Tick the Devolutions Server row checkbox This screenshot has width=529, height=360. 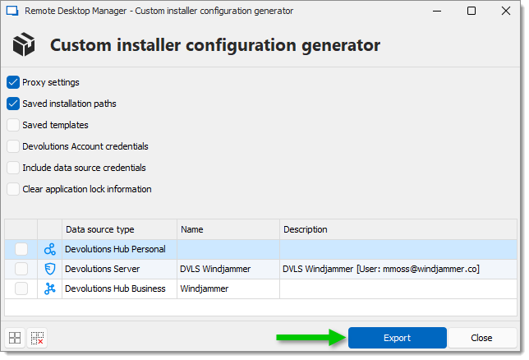point(21,269)
